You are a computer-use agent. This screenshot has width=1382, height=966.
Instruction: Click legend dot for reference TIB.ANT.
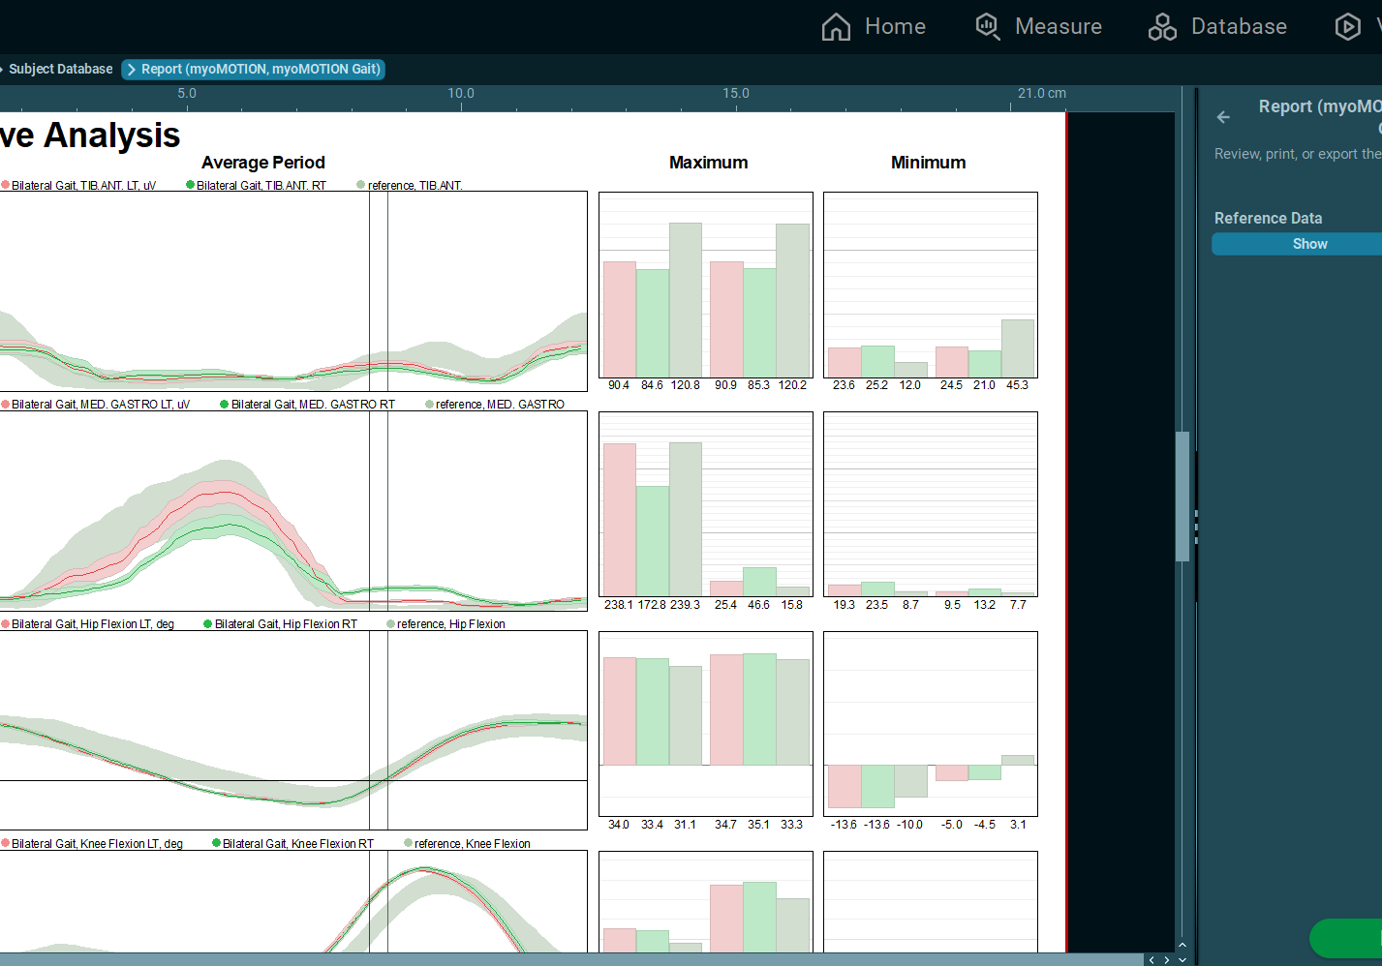[x=361, y=185]
